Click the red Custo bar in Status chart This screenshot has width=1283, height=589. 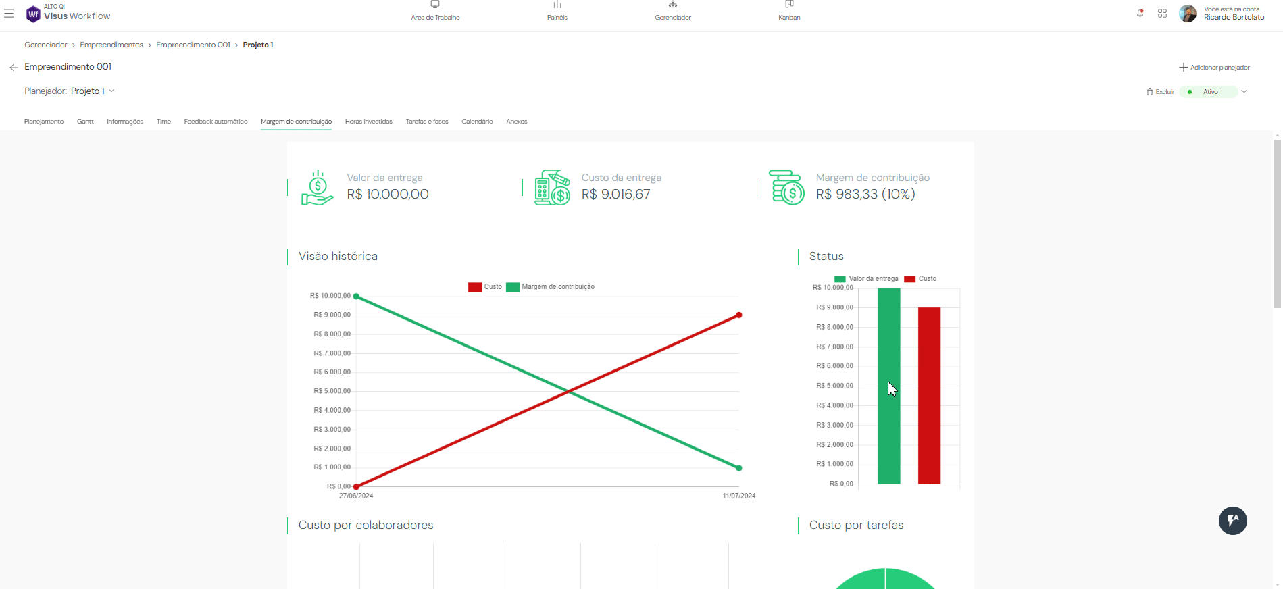(930, 396)
